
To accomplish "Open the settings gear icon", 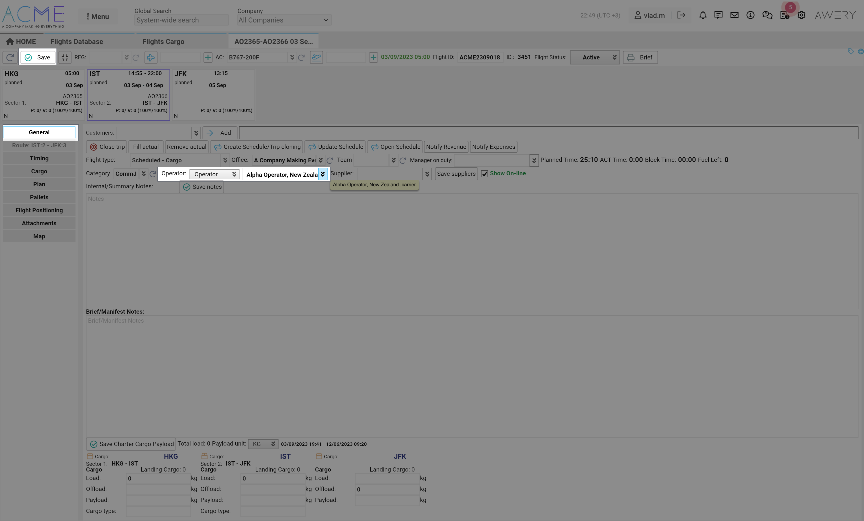I will click(801, 15).
